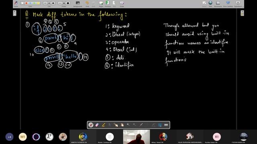The image size is (257, 144).
Task: Select the pink Eraser tool
Action: (97, 125)
